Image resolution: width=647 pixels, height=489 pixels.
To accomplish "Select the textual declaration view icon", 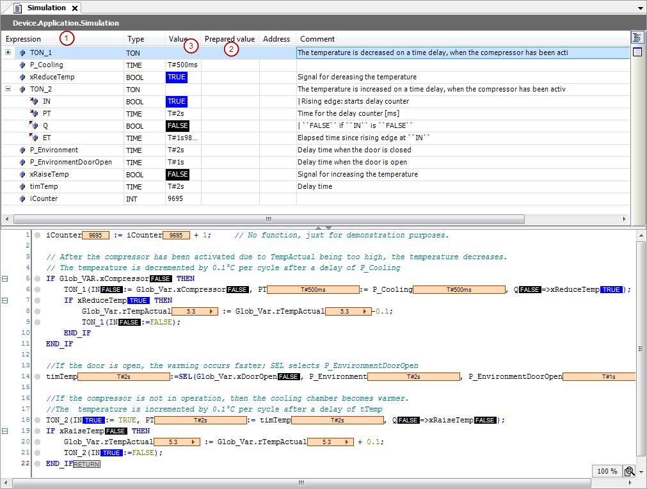I will click(x=637, y=36).
